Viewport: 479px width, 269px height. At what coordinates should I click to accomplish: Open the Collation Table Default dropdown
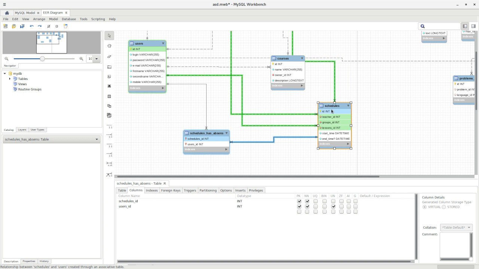(x=456, y=227)
